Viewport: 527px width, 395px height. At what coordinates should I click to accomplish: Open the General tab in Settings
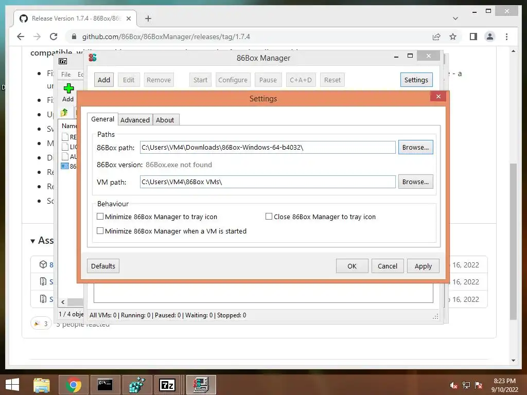click(102, 119)
